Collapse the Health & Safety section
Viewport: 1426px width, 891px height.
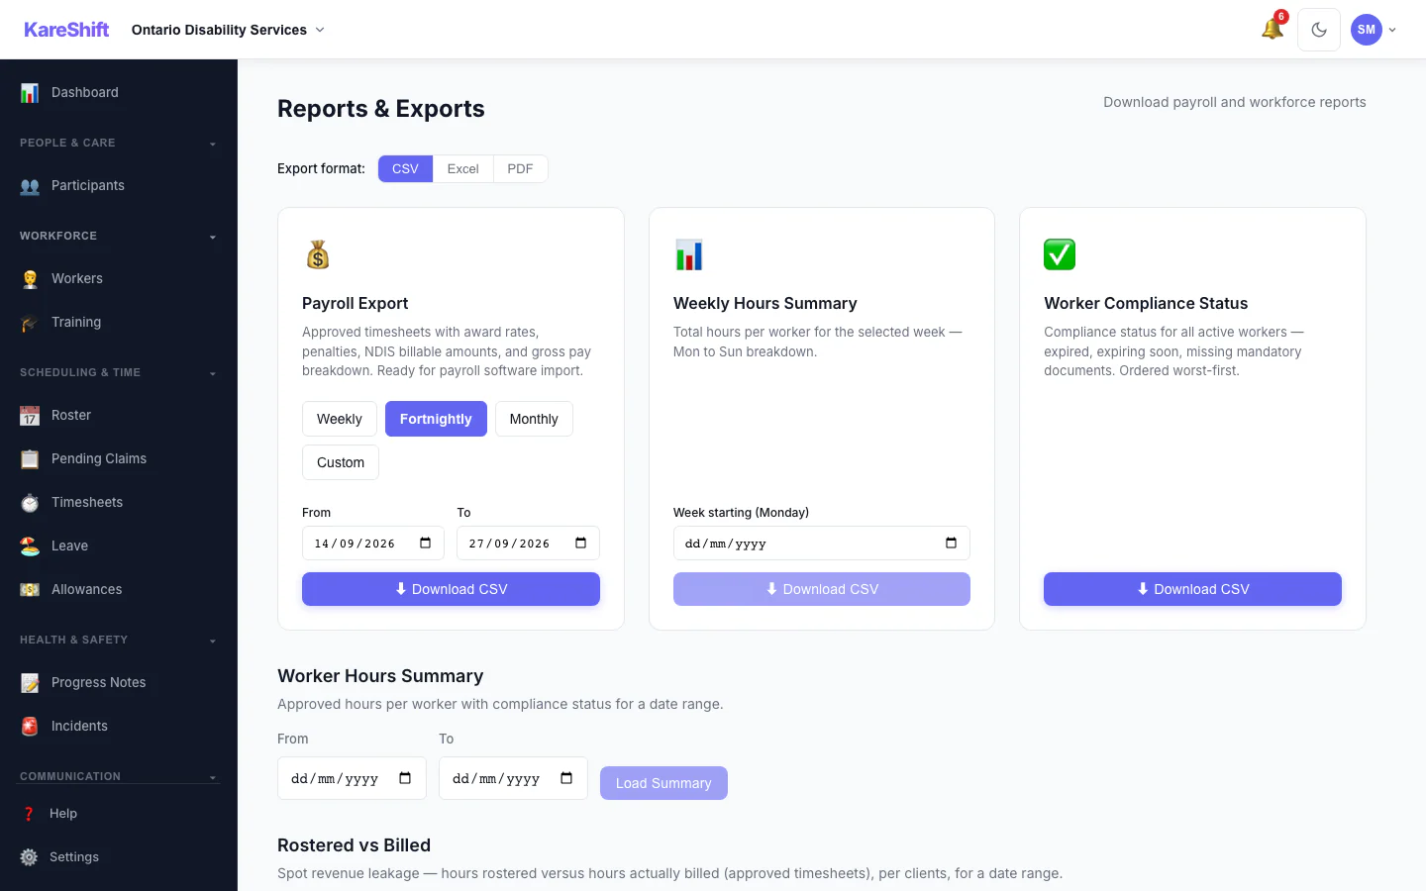tap(119, 640)
